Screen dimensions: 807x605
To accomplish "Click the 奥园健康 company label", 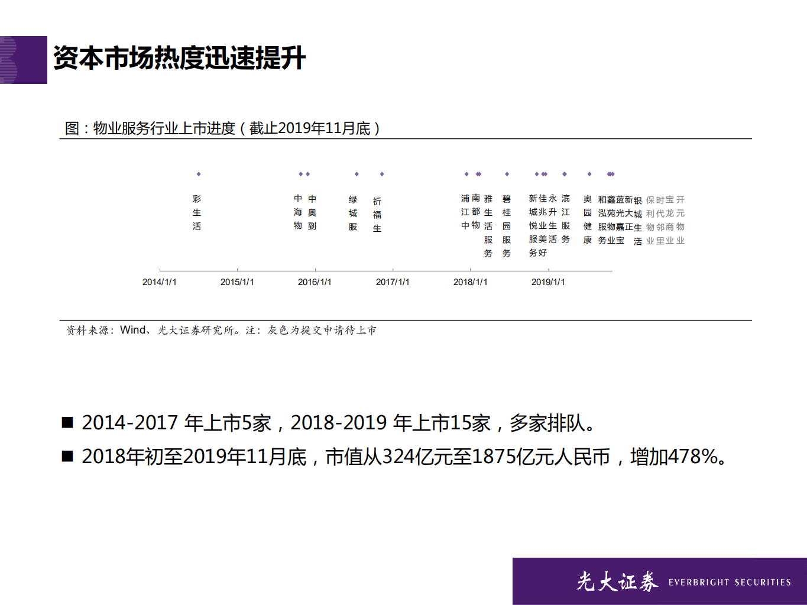I will 588,219.
